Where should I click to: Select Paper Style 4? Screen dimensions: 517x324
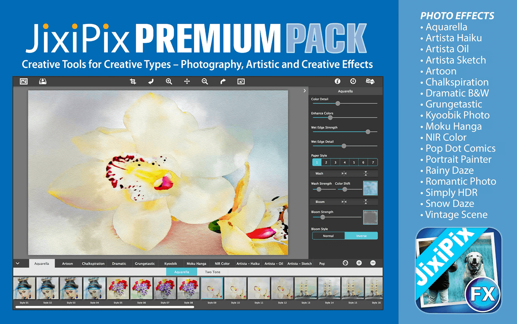pos(345,162)
